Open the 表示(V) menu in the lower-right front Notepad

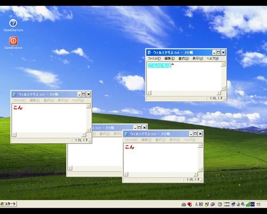(175, 140)
